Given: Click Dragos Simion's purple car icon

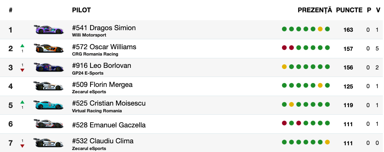Looking at the screenshot, I should (x=49, y=29).
